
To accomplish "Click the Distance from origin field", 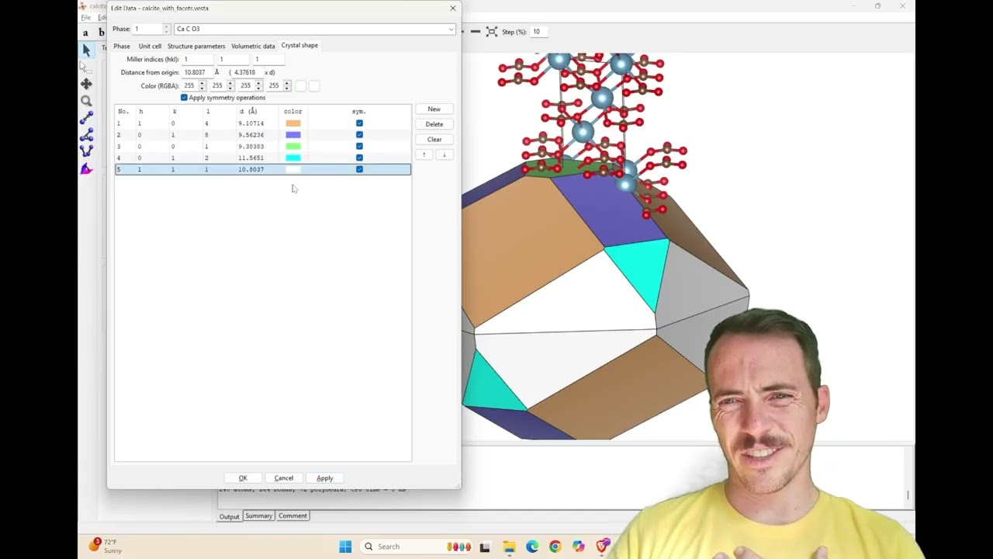I will (198, 72).
